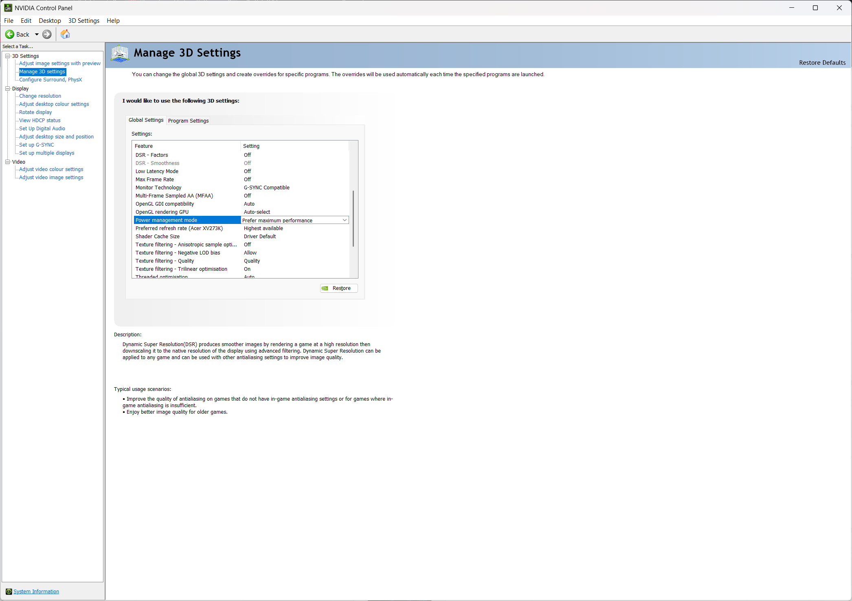Image resolution: width=852 pixels, height=601 pixels.
Task: Open Set Up Digital Audio page
Action: coord(42,129)
